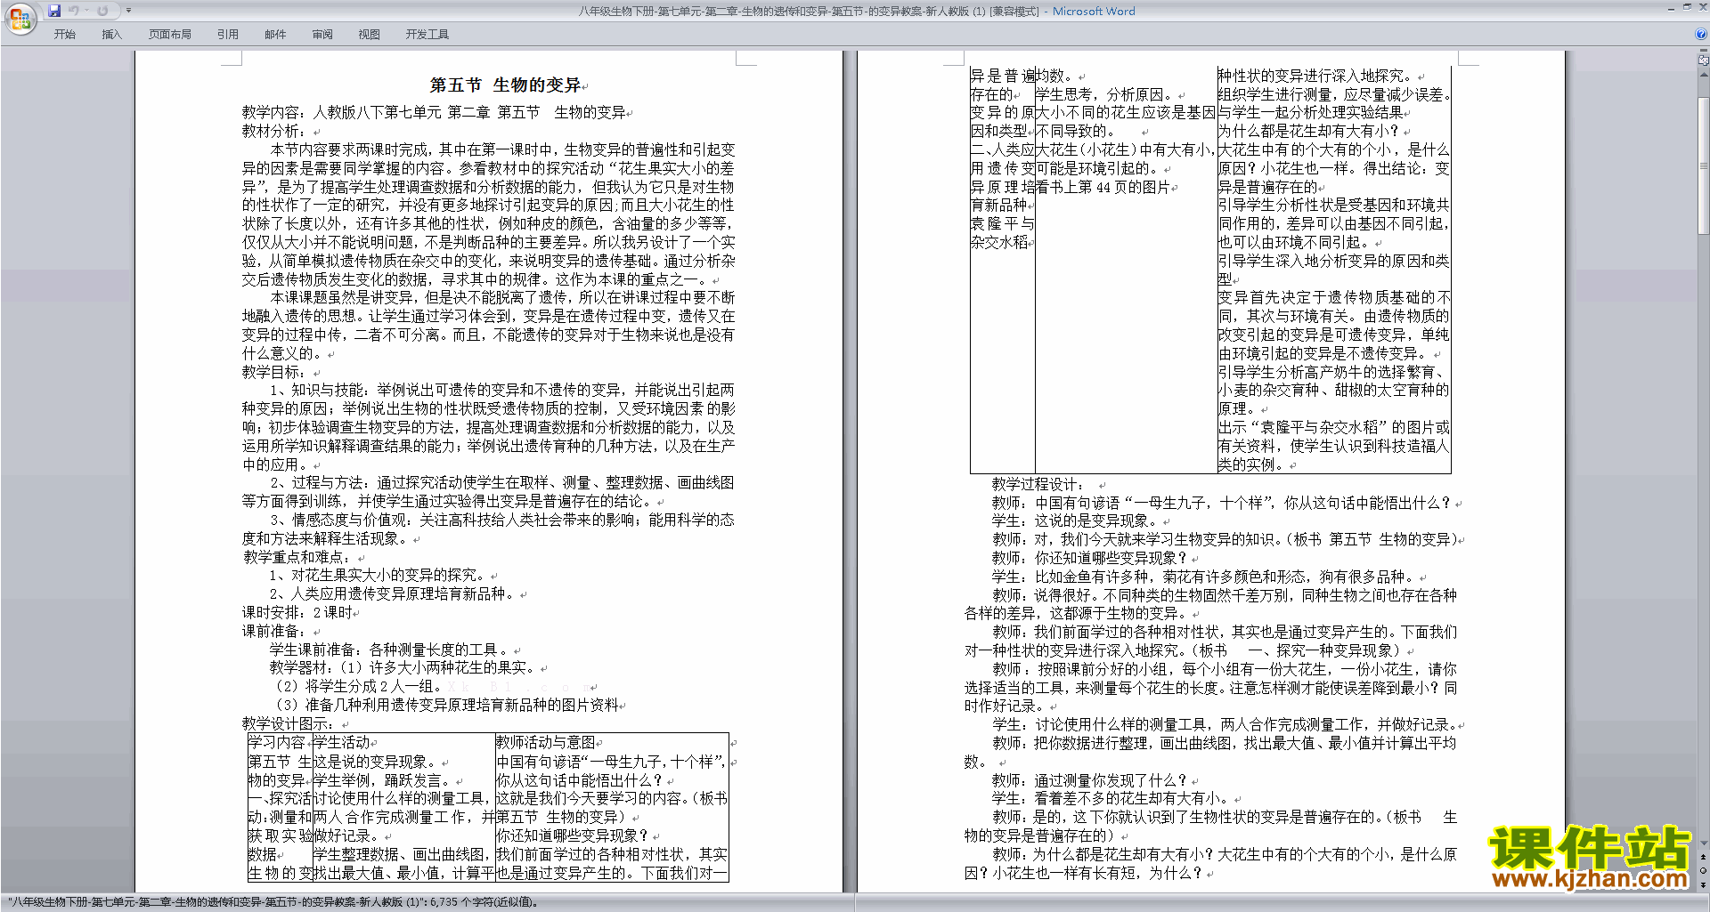The height and width of the screenshot is (912, 1710).
Task: Click scrollbar up arrow
Action: point(1704,74)
